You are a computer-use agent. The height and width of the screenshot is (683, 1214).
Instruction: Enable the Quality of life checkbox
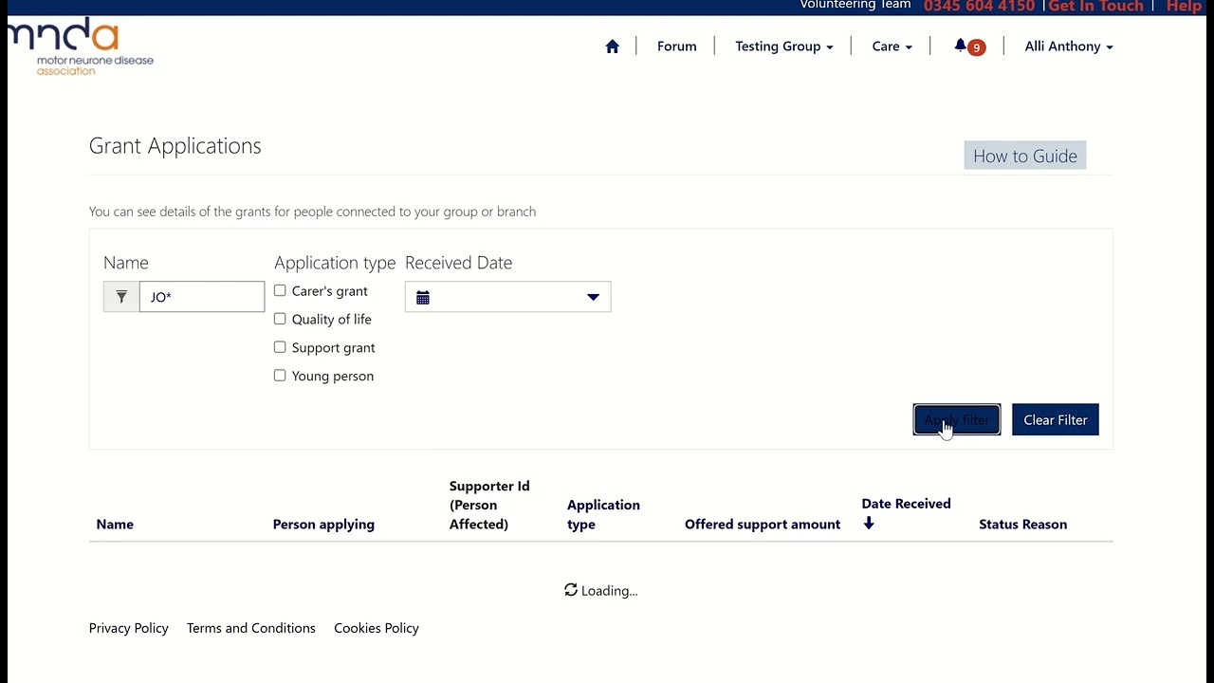point(280,320)
